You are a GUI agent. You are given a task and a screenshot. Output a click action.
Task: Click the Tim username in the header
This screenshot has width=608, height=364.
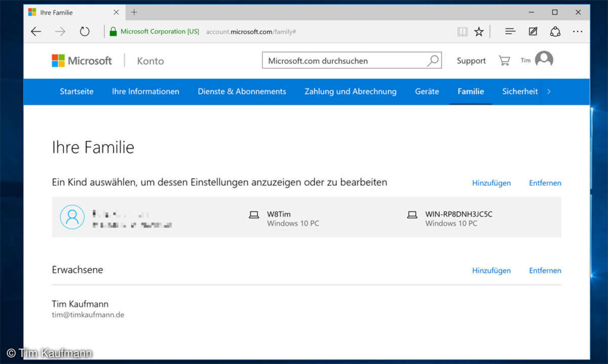(x=525, y=60)
